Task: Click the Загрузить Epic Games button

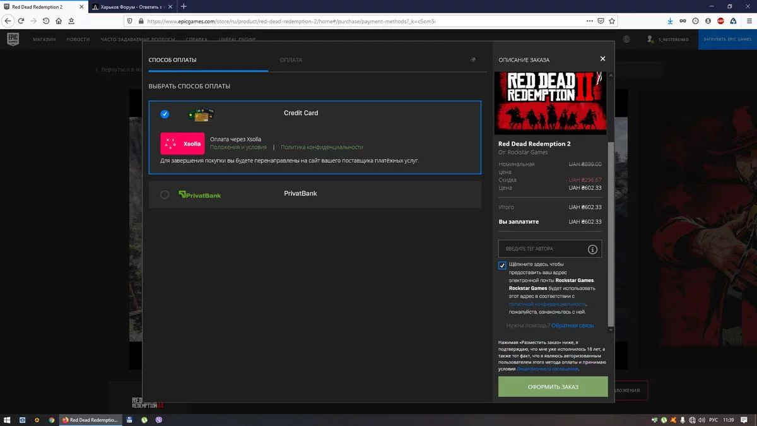Action: (x=727, y=39)
